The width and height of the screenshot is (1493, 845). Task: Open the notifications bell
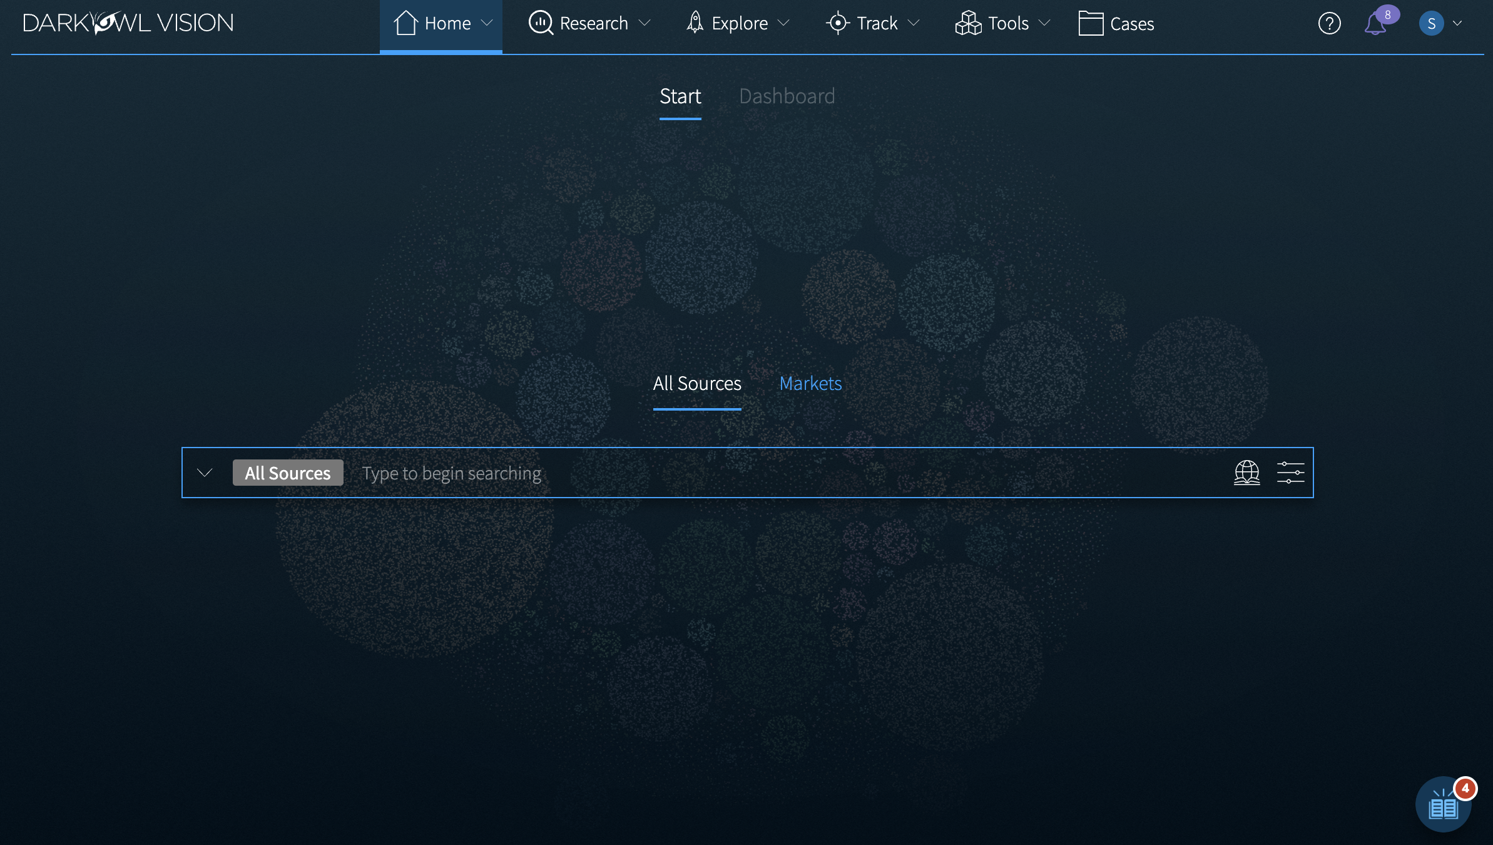(x=1375, y=24)
